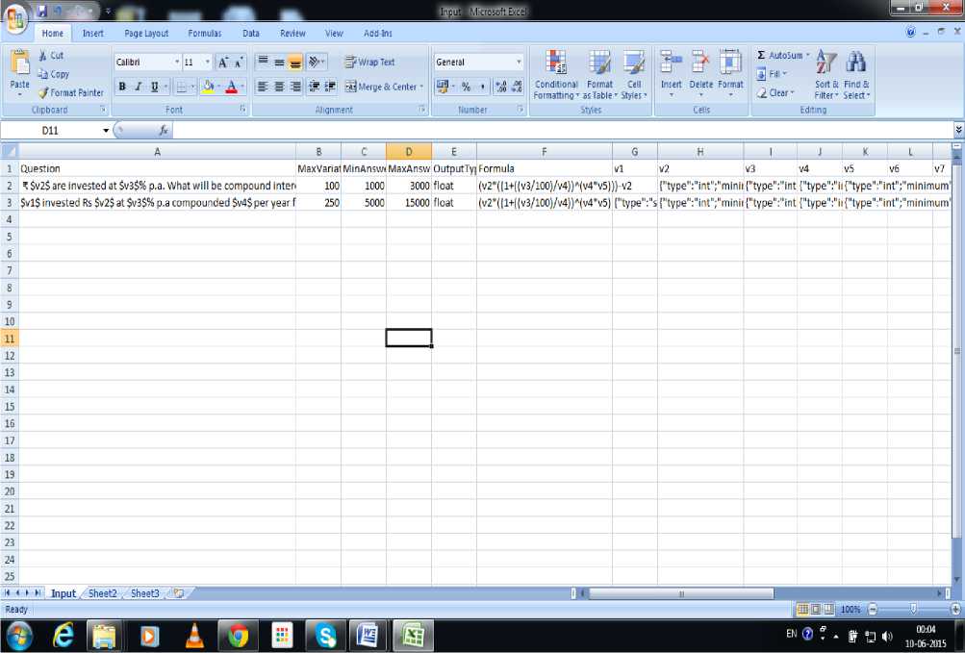Open the font name Calibri dropdown
The height and width of the screenshot is (653, 965).
click(x=177, y=63)
